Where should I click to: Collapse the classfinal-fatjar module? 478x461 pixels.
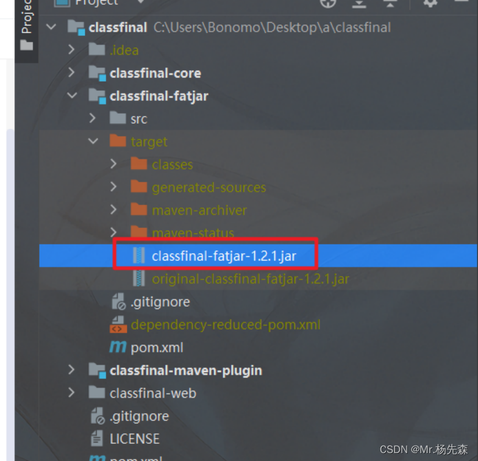[72, 95]
